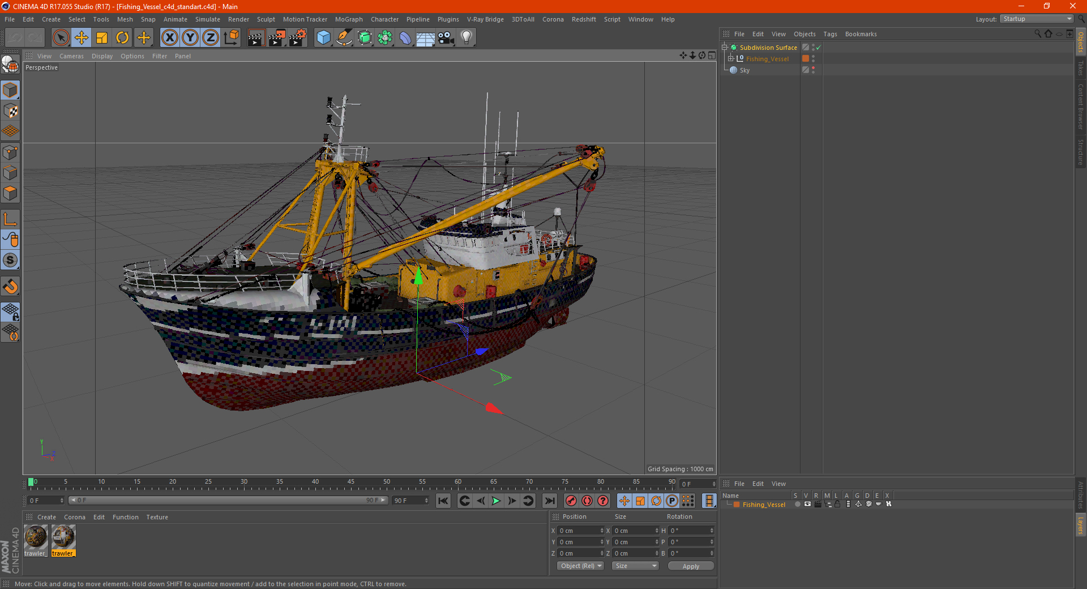Add a Floor environment object

425,38
